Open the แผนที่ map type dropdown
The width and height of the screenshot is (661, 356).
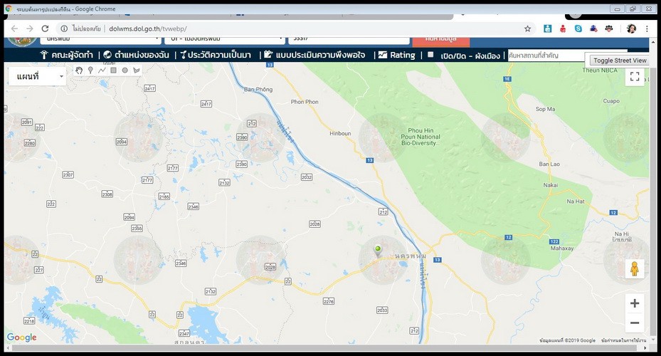(x=38, y=76)
